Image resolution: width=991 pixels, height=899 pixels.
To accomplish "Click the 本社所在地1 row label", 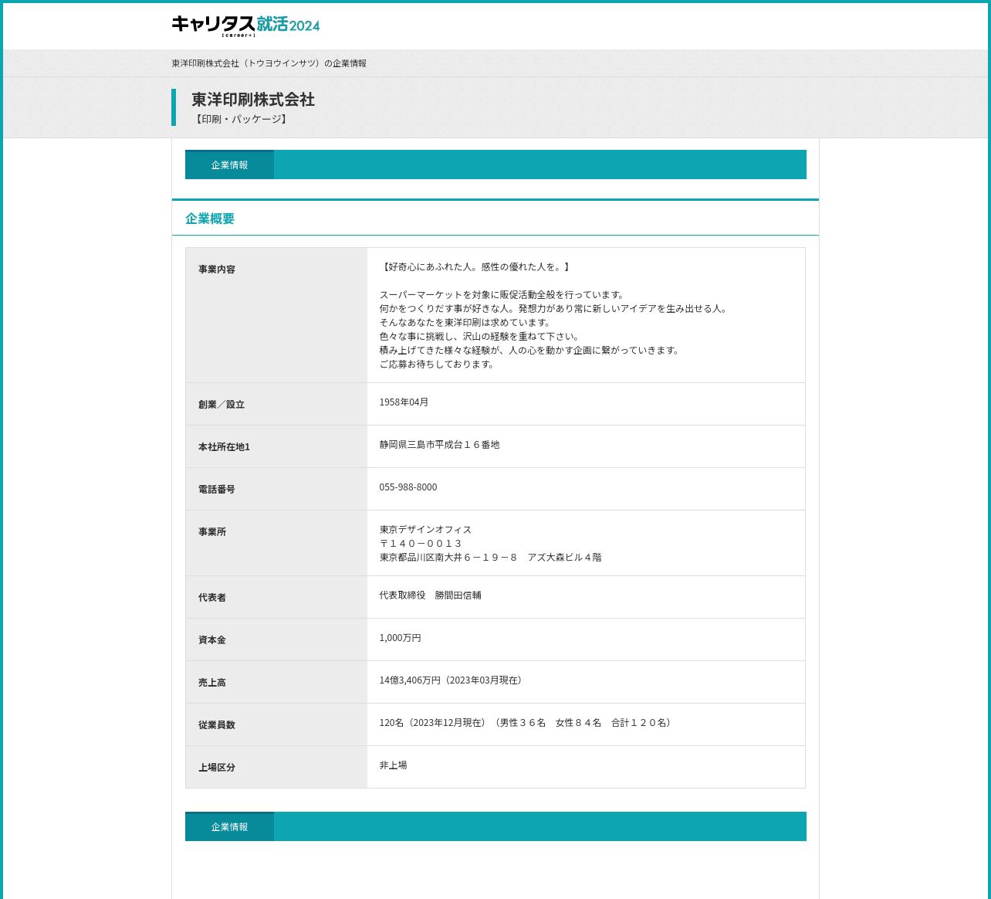I will [224, 447].
